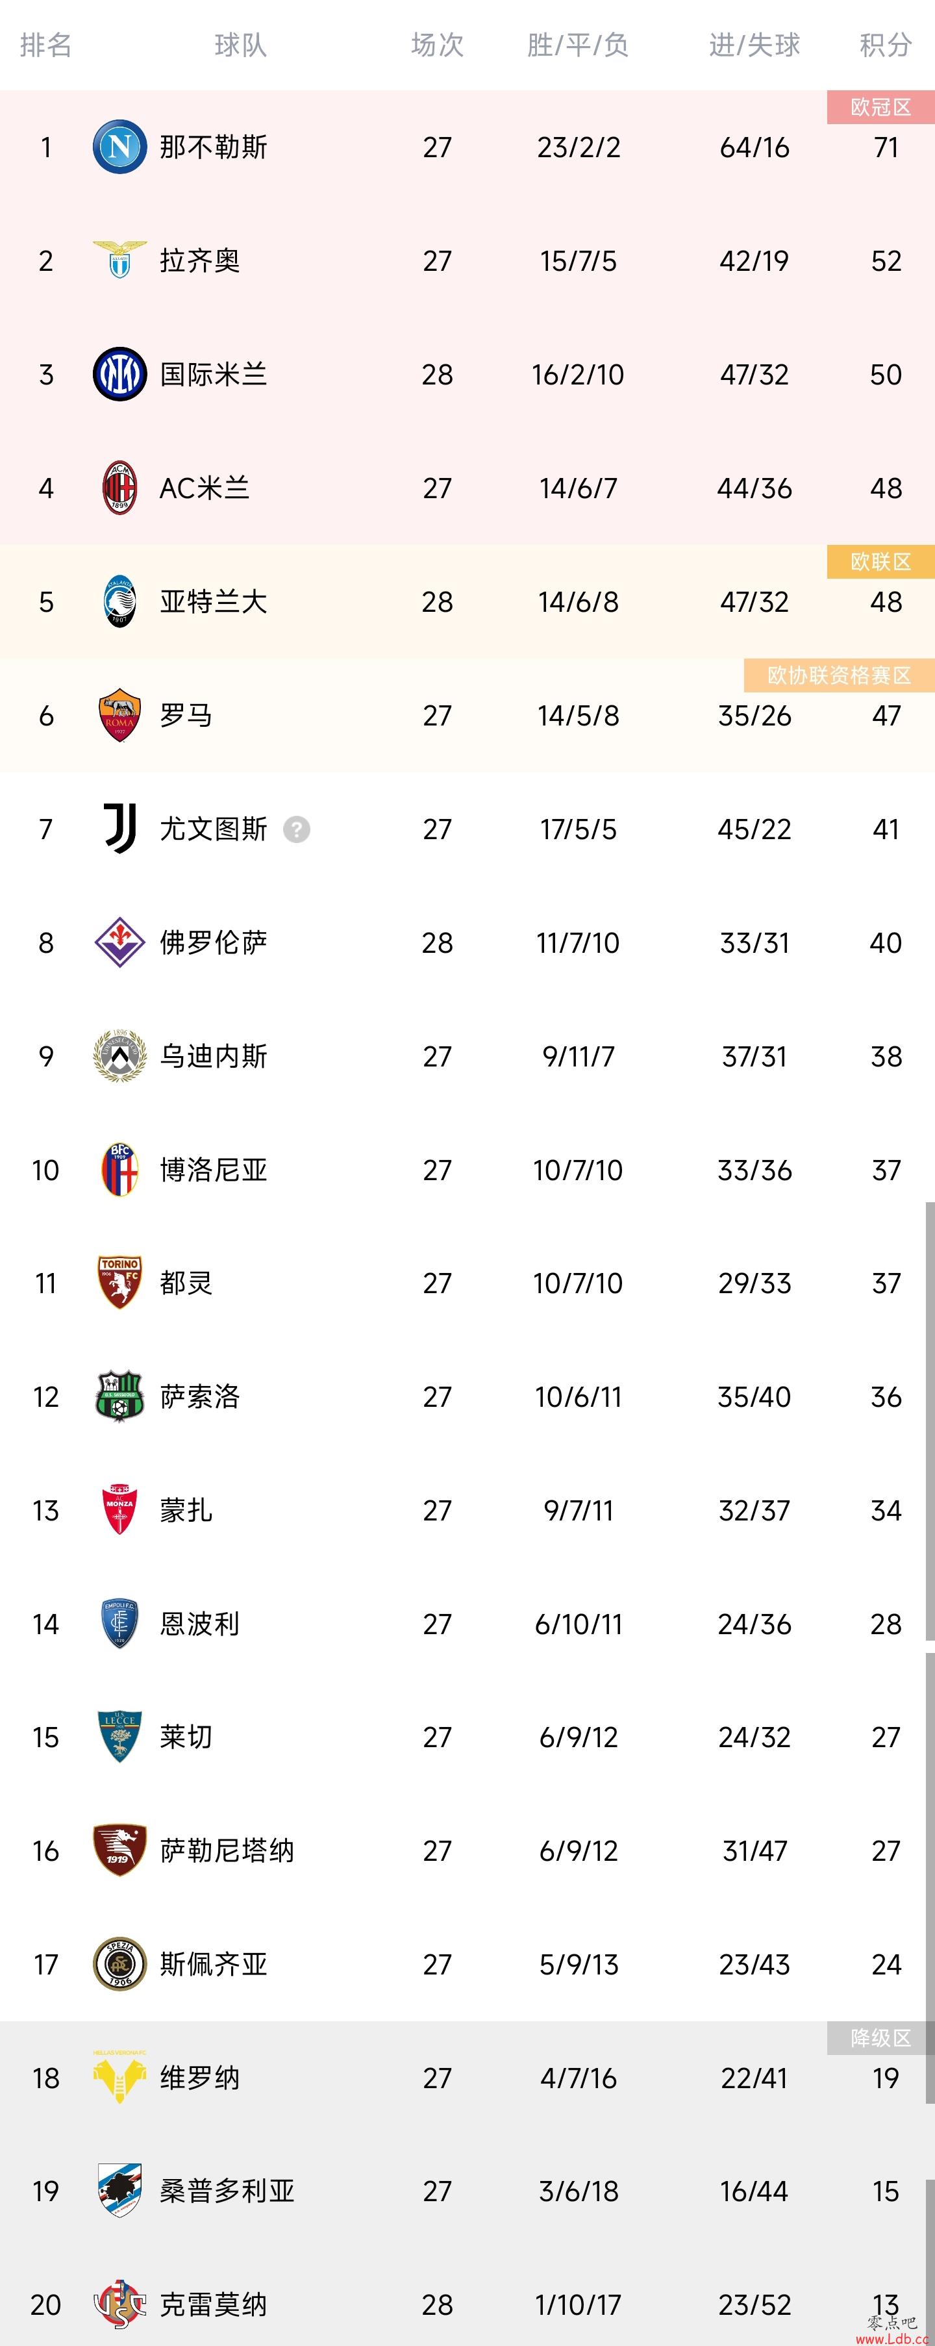Open the question mark next to 尤文图斯
The image size is (935, 2346).
[x=297, y=829]
